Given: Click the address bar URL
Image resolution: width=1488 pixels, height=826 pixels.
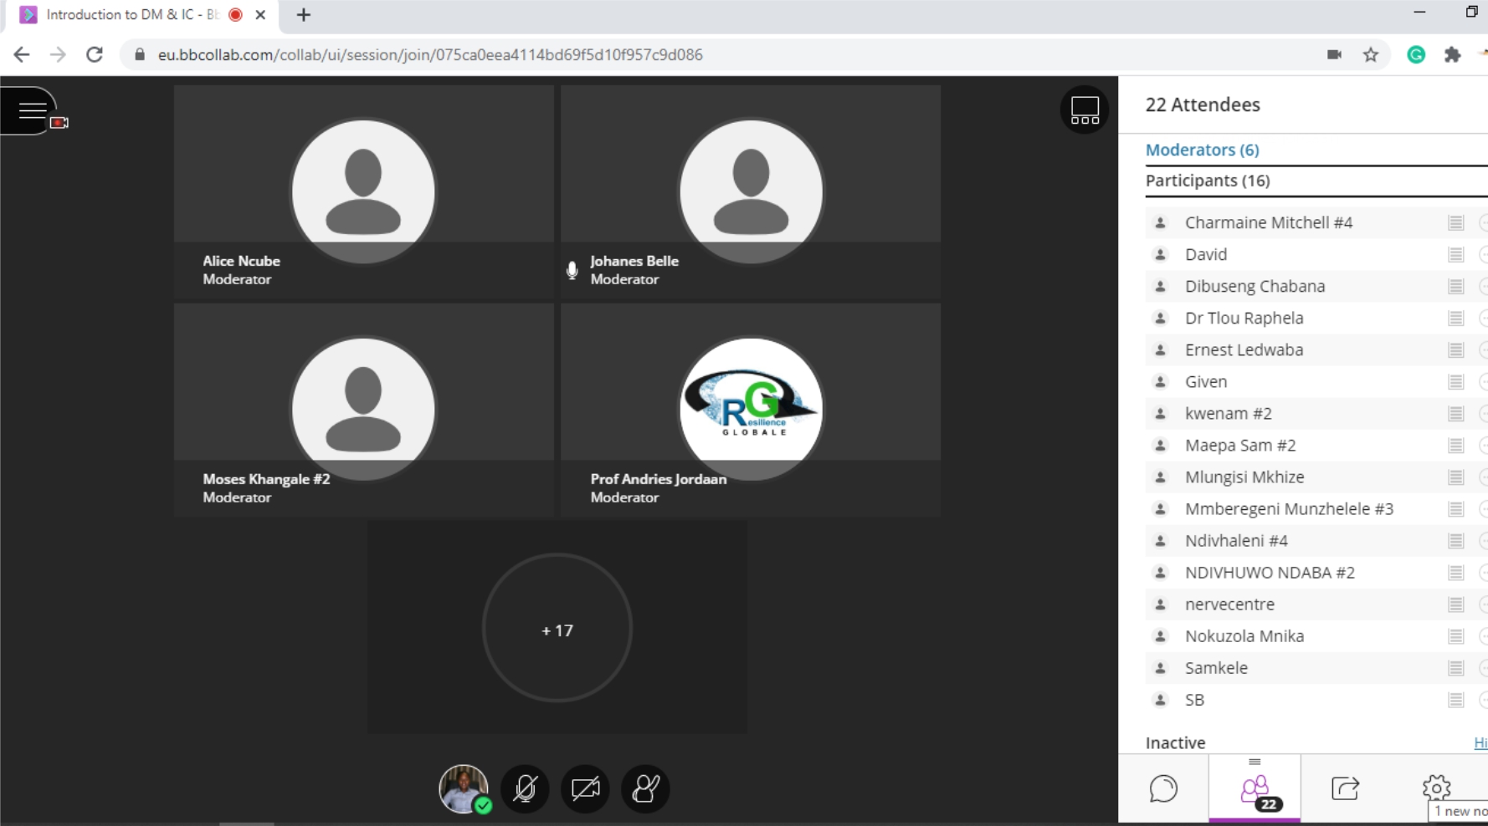Looking at the screenshot, I should 430,55.
